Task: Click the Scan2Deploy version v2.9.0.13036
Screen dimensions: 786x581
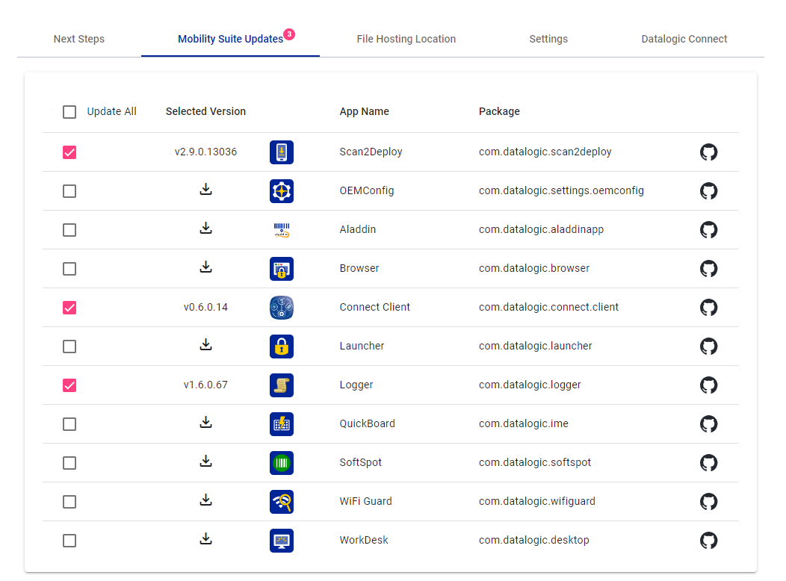Action: [x=205, y=152]
